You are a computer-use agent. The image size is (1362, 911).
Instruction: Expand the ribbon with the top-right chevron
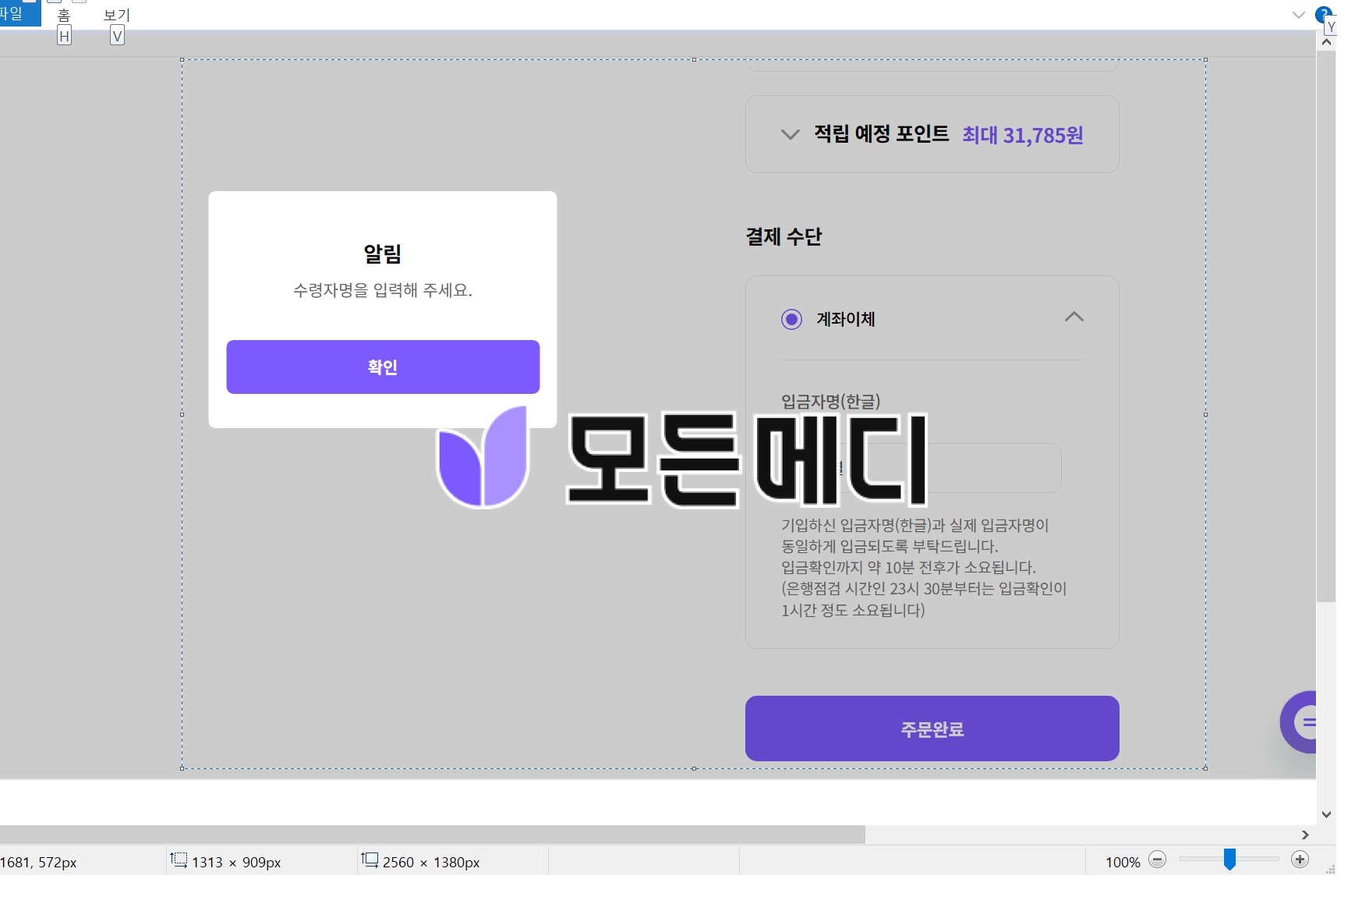[x=1298, y=15]
